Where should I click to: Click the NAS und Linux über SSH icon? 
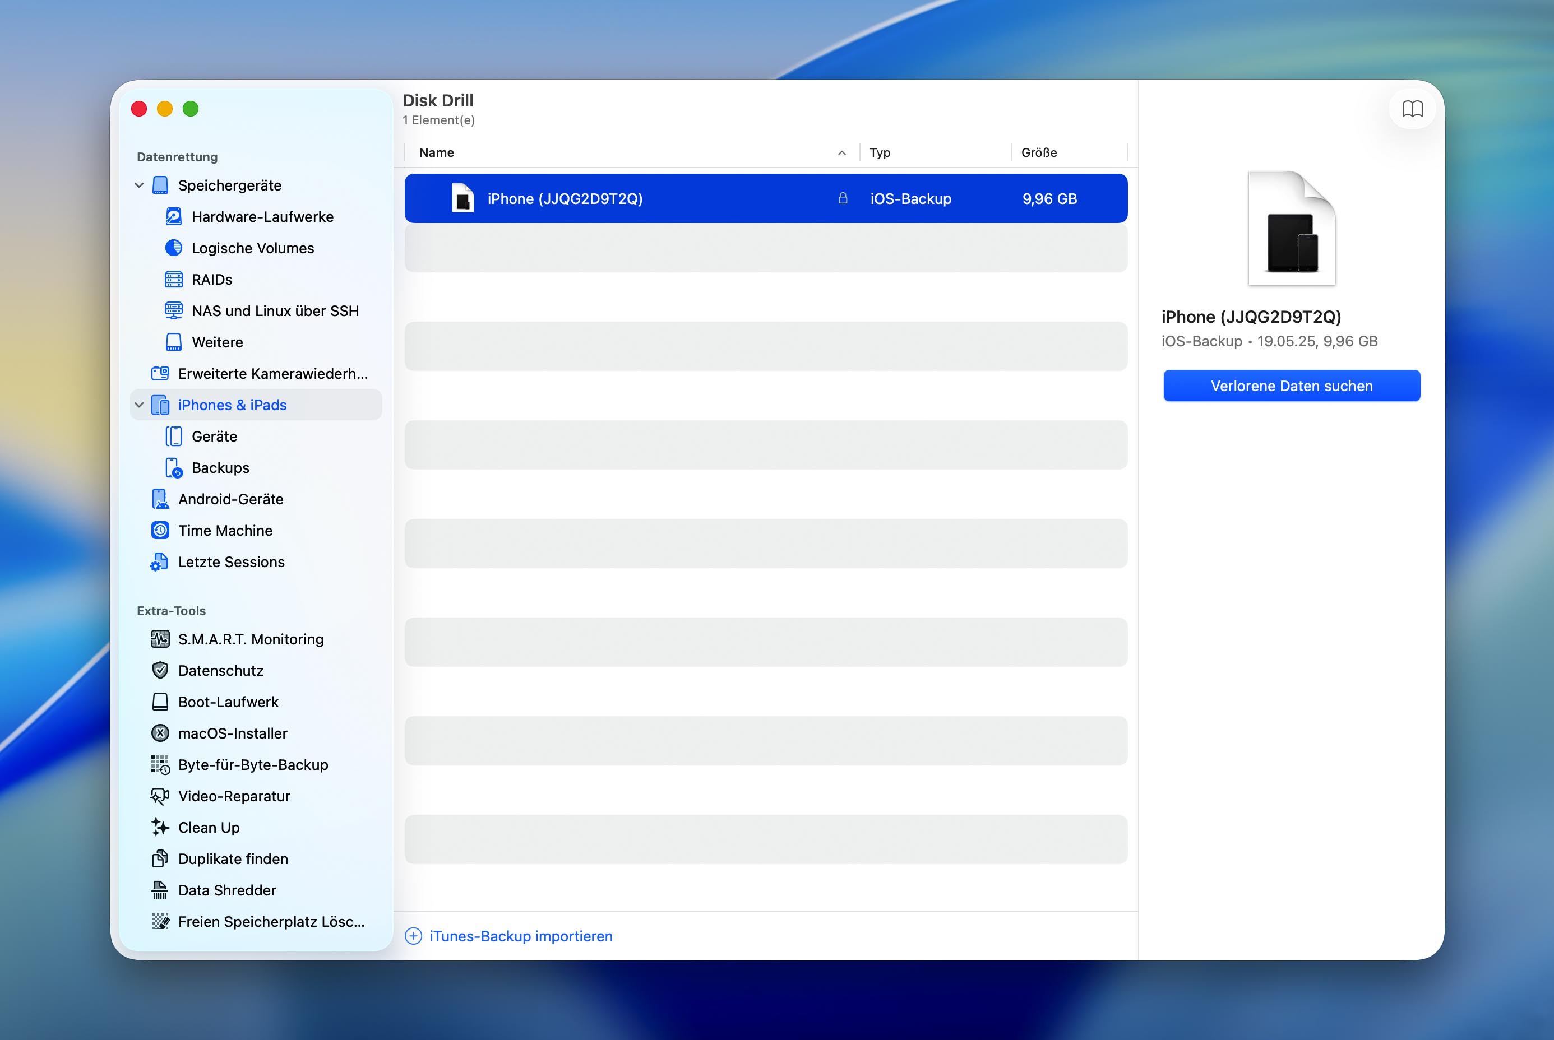click(x=174, y=310)
